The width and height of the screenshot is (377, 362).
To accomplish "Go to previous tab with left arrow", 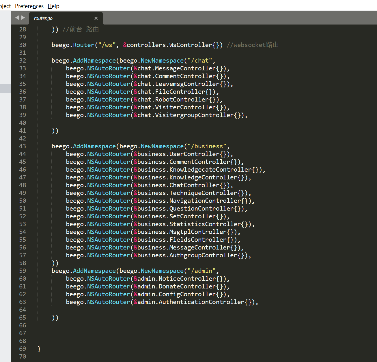I will 17,18.
